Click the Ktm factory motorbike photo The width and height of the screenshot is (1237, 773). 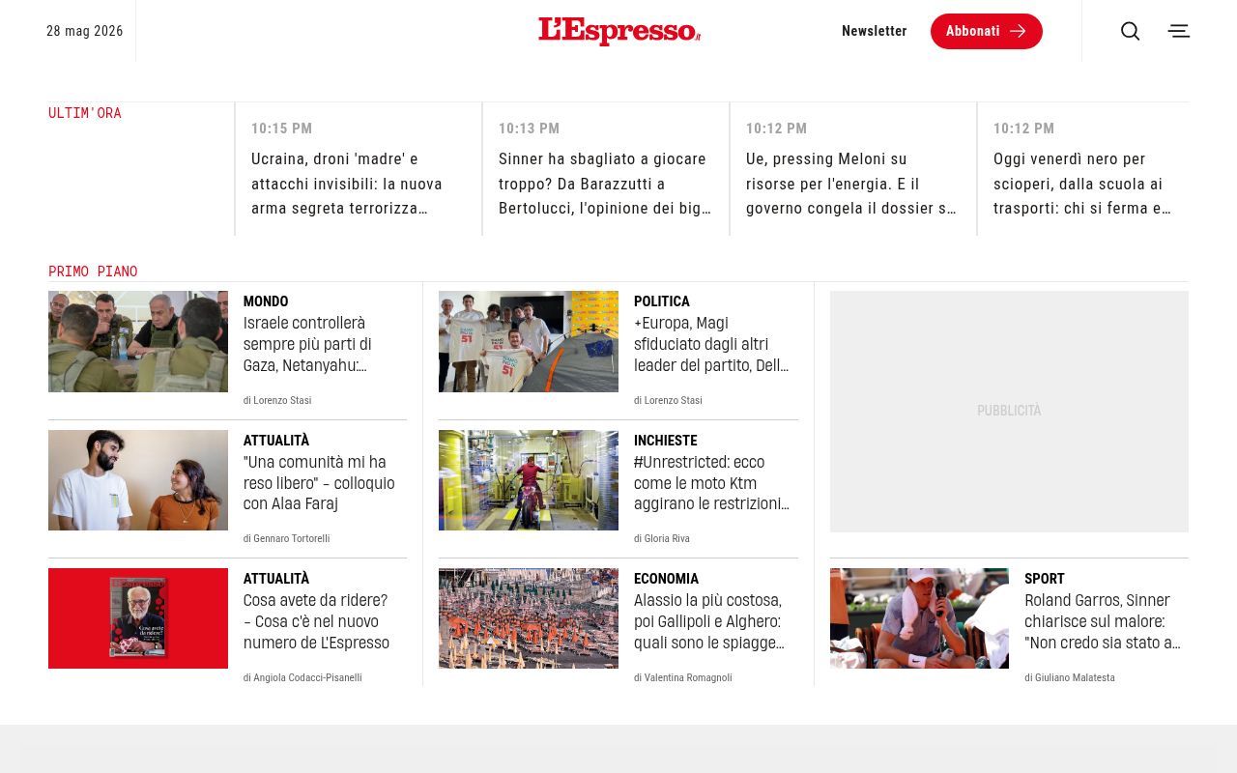tap(529, 480)
